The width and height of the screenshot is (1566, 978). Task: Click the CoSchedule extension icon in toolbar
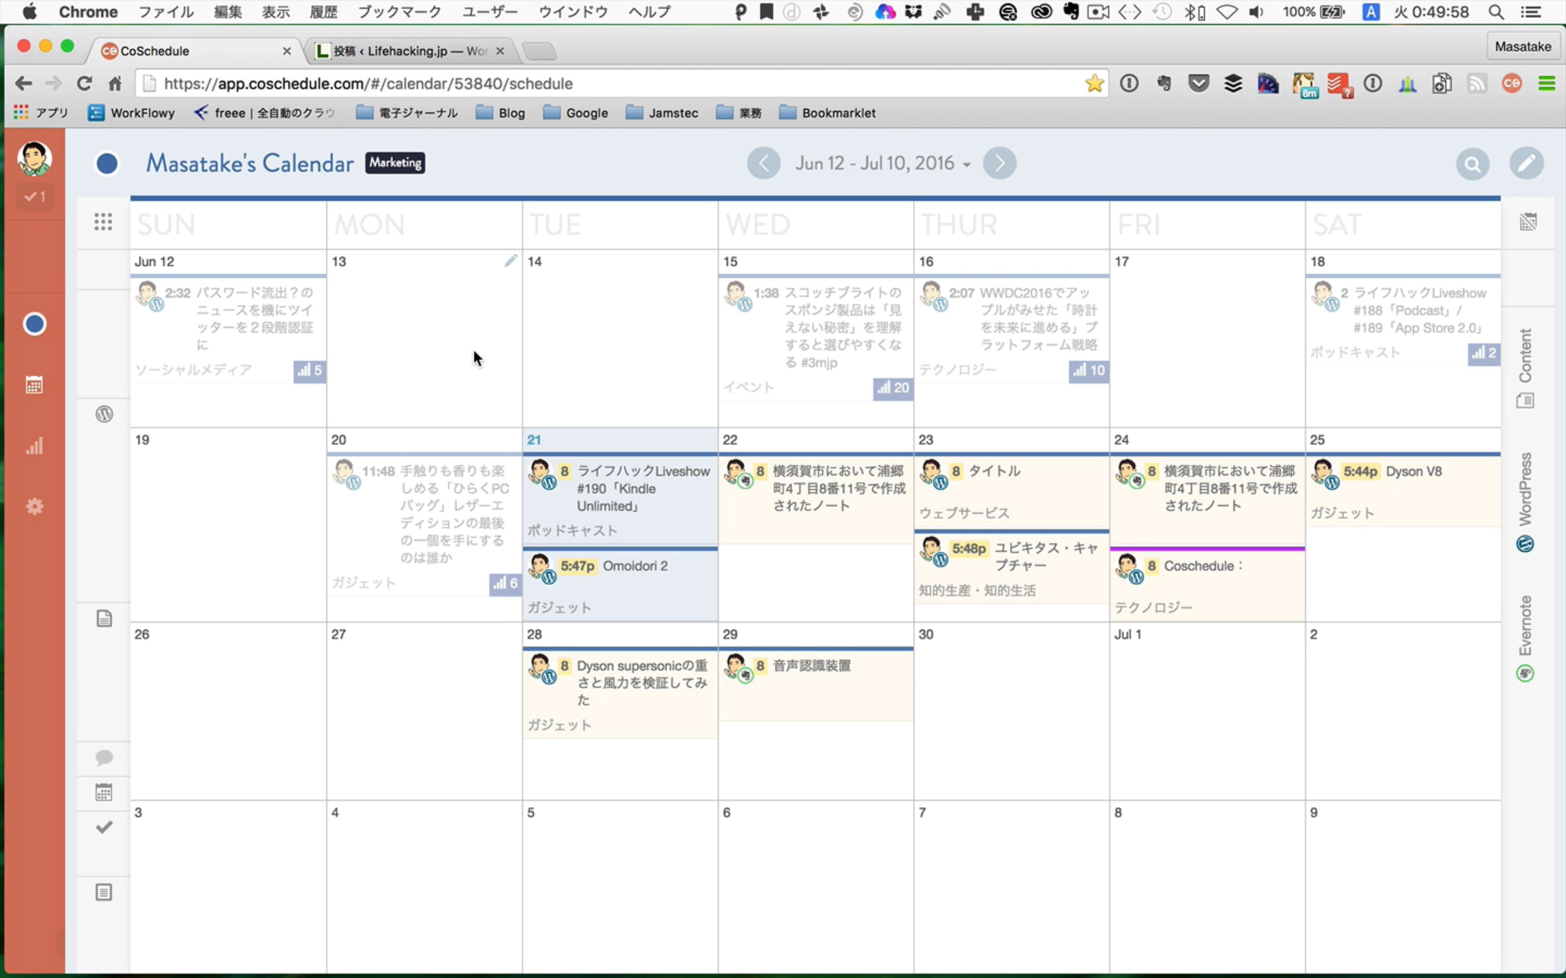[1512, 83]
